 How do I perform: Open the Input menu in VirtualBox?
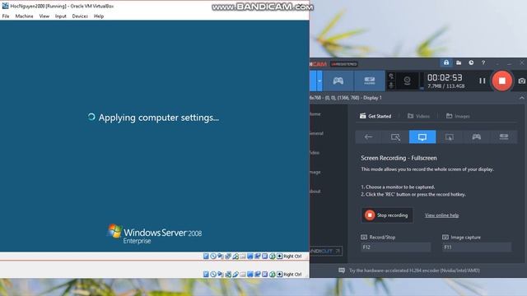click(x=60, y=16)
